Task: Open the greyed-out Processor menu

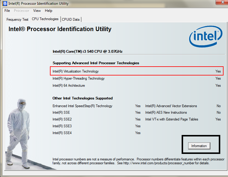Action: click(x=21, y=11)
